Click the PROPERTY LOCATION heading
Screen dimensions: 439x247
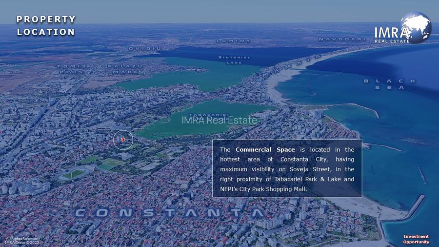point(46,25)
